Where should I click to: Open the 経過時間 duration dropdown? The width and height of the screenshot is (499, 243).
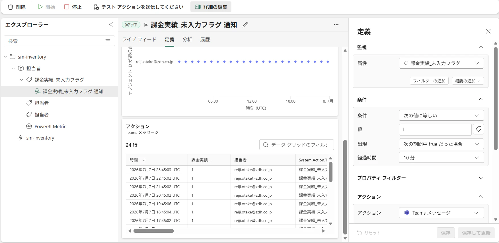pyautogui.click(x=441, y=158)
